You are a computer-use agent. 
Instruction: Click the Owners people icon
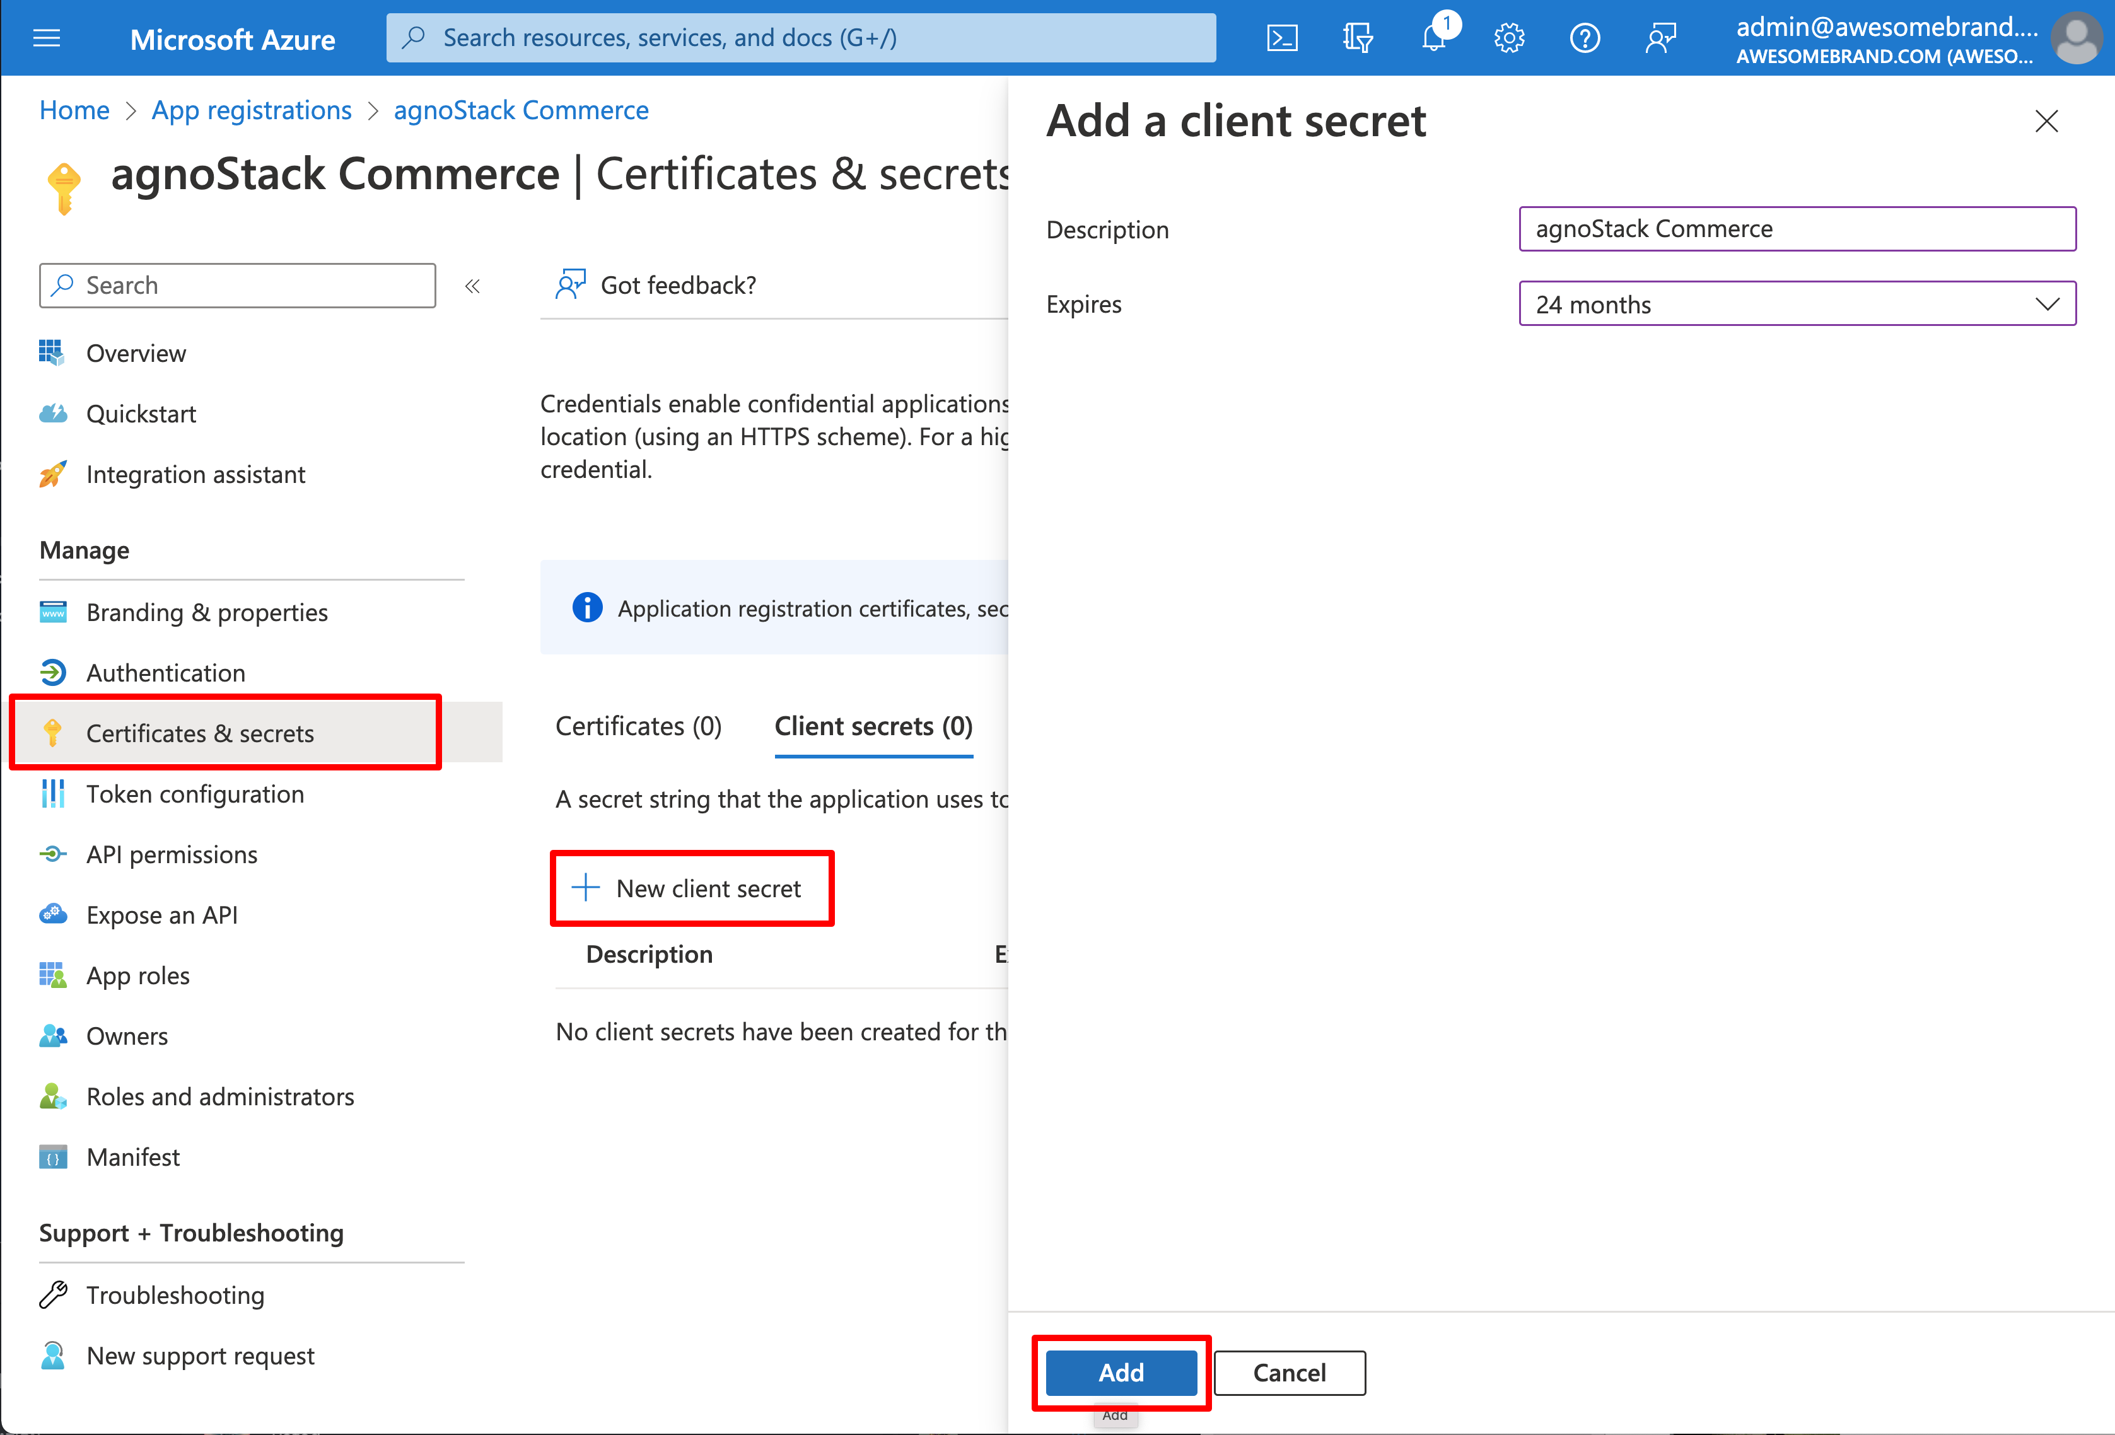point(53,1035)
